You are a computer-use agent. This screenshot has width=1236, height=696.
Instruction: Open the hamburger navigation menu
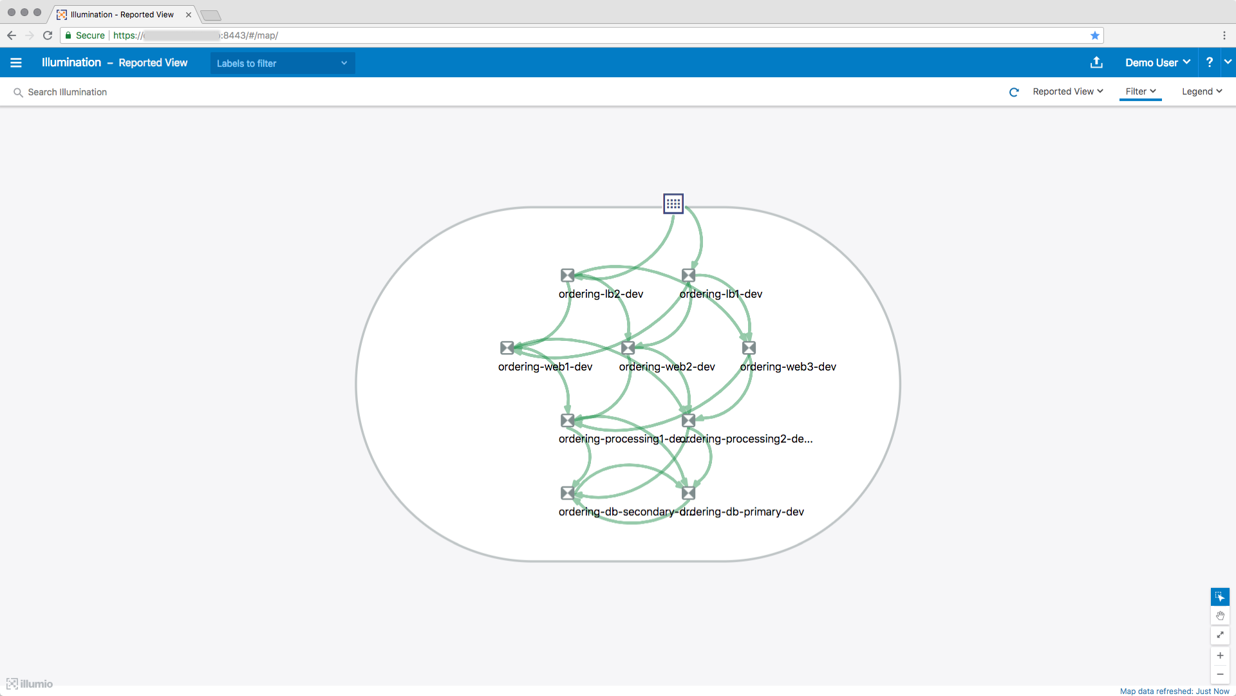(16, 62)
